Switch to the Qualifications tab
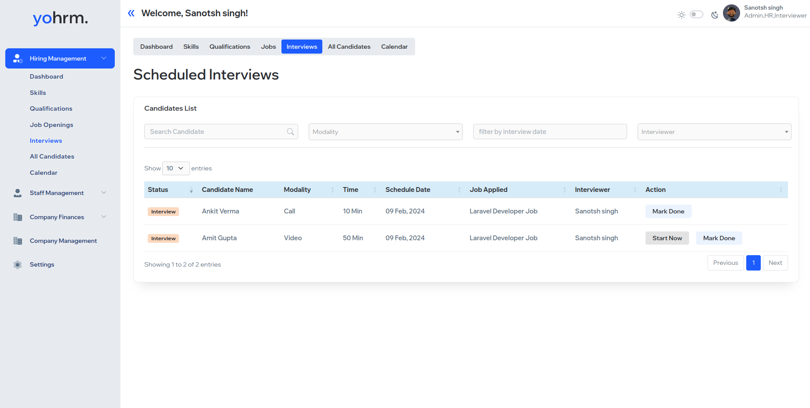This screenshot has height=408, width=810. pos(230,47)
